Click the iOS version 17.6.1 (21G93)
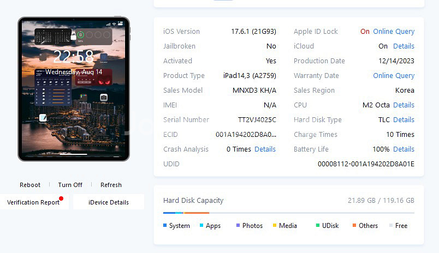 [x=254, y=32]
